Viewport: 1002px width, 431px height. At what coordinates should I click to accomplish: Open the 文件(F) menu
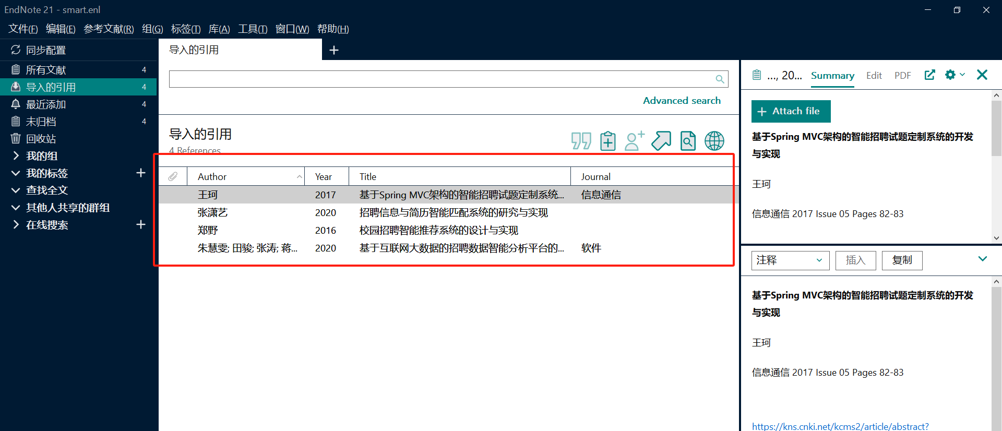point(23,29)
